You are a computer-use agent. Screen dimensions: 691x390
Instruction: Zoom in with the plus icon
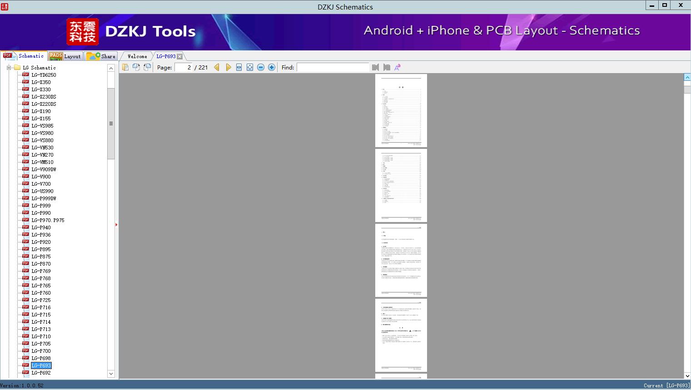(x=272, y=67)
